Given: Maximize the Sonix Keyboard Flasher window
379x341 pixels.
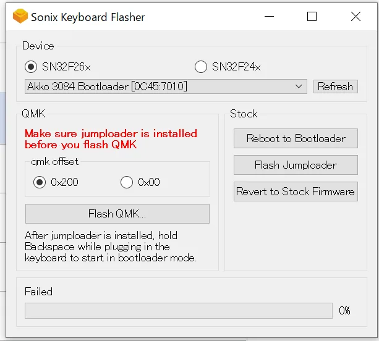Looking at the screenshot, I should coord(312,17).
